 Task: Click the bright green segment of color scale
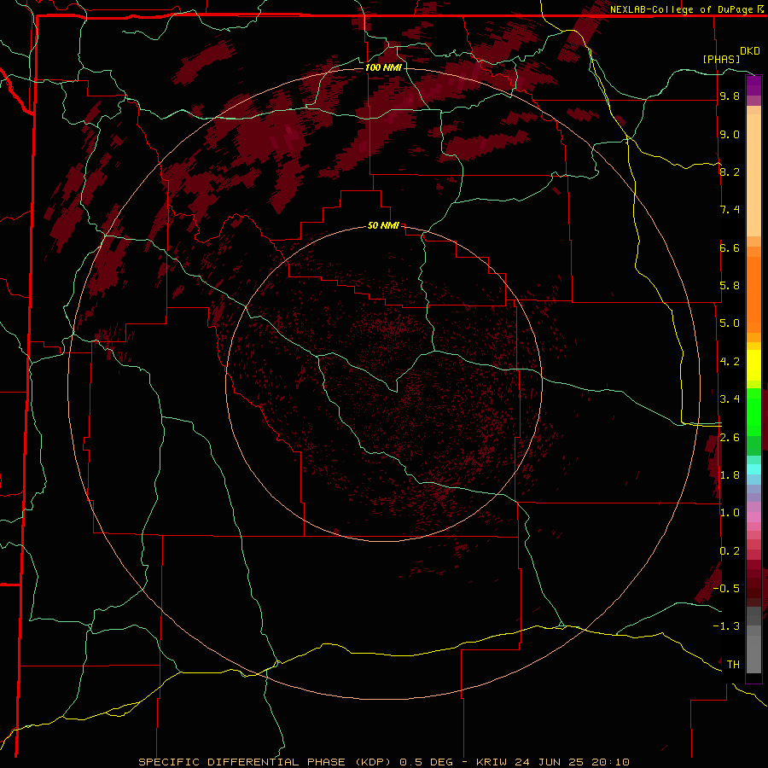(x=753, y=411)
